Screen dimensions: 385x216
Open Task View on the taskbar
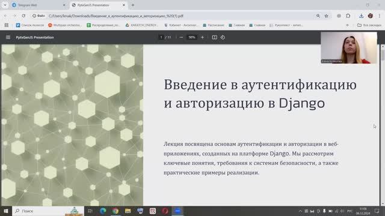point(90,211)
